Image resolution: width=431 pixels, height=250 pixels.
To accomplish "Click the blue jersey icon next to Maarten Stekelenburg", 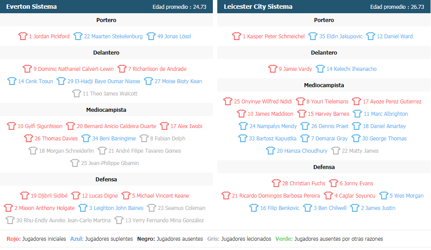I will [x=78, y=36].
